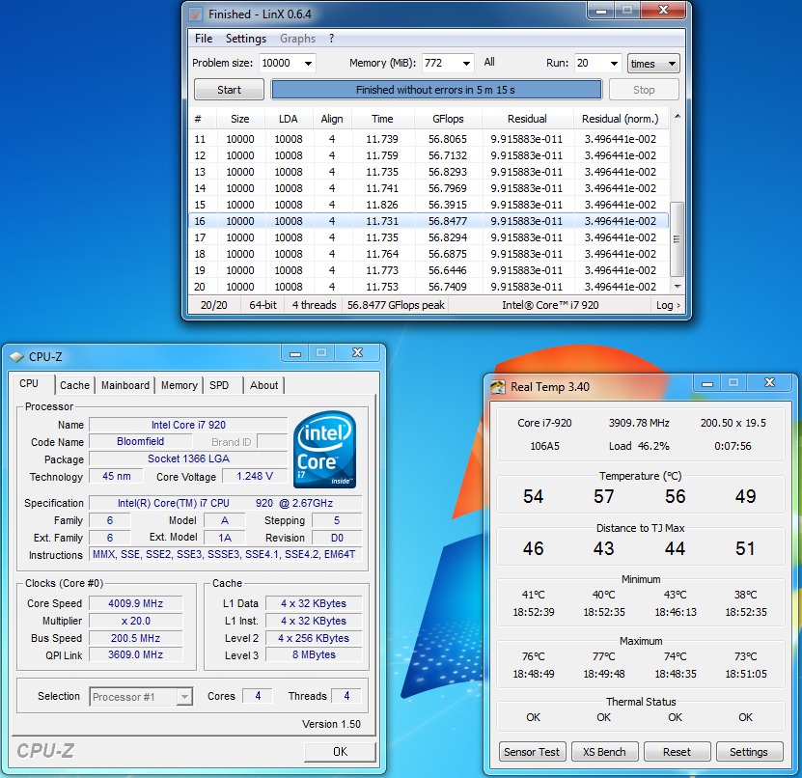Viewport: 802px width, 778px height.
Task: Click the CPU-Z title bar icon
Action: point(16,356)
